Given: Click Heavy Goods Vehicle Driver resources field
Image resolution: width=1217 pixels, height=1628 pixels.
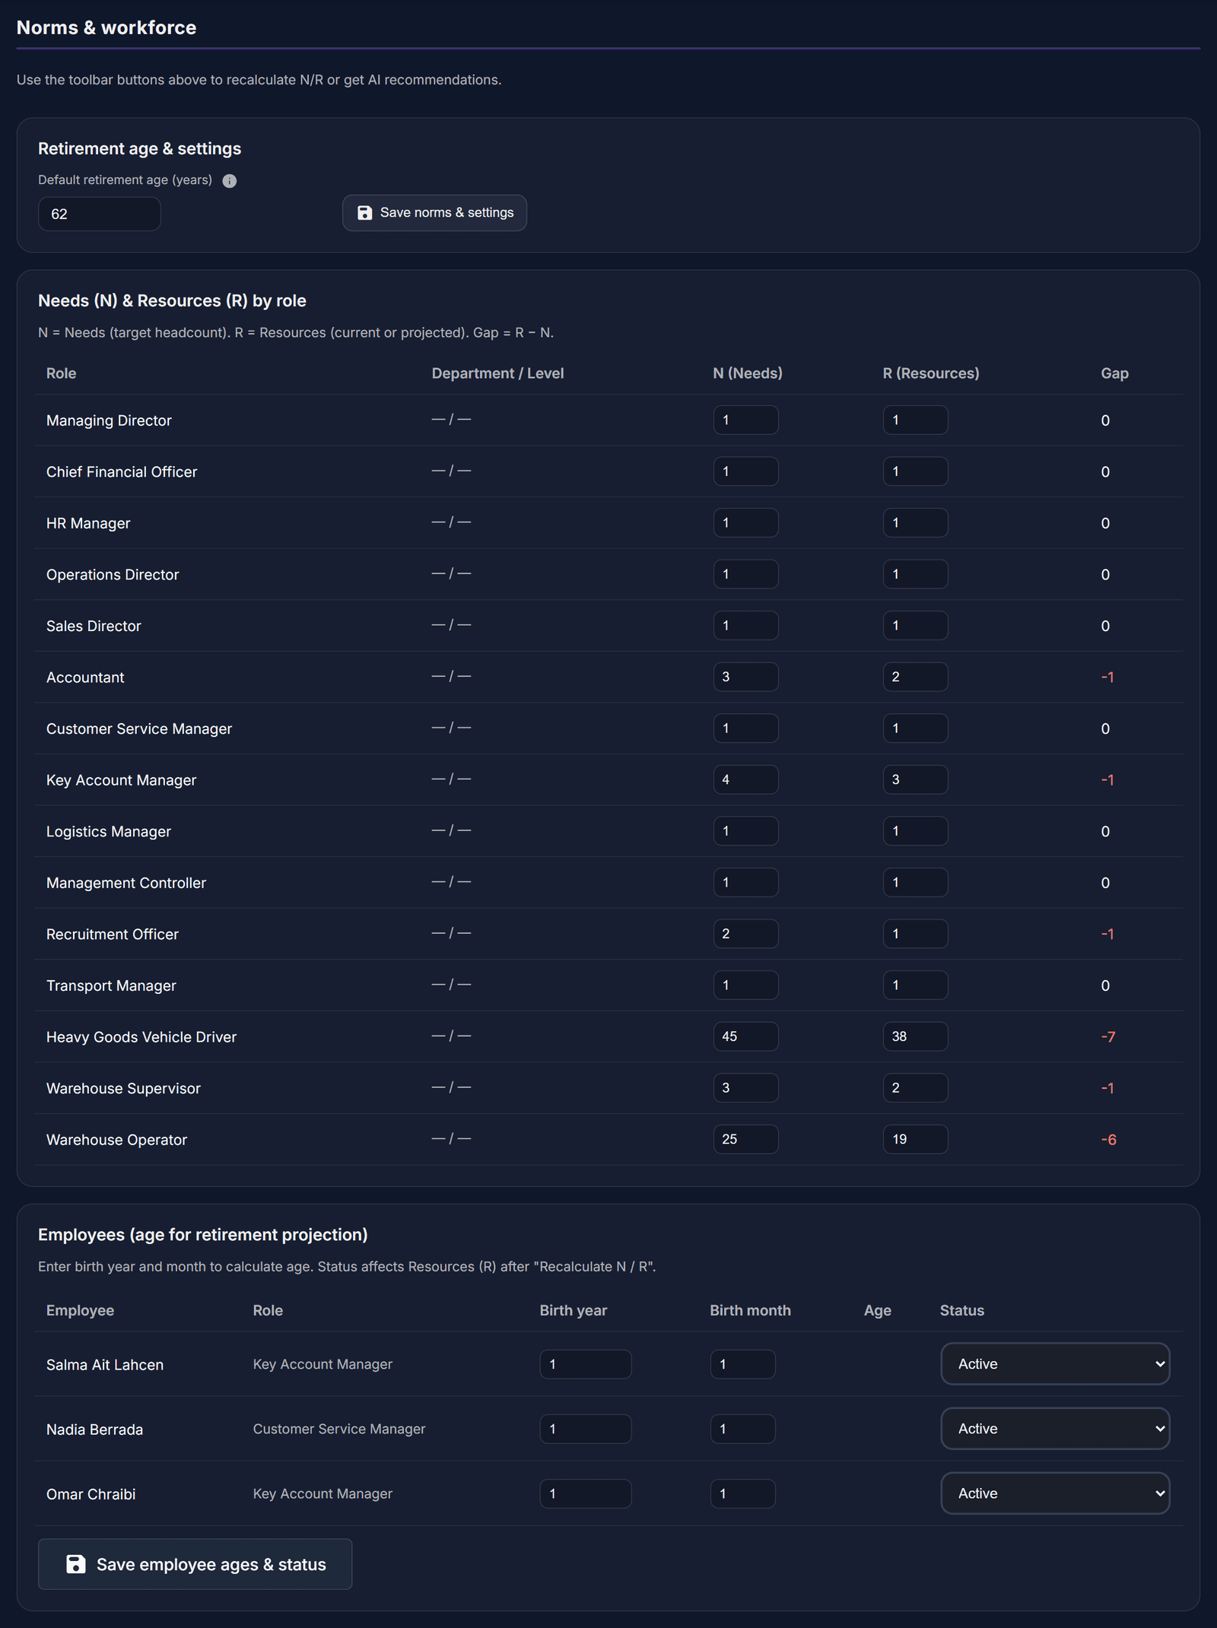Looking at the screenshot, I should pos(915,1036).
